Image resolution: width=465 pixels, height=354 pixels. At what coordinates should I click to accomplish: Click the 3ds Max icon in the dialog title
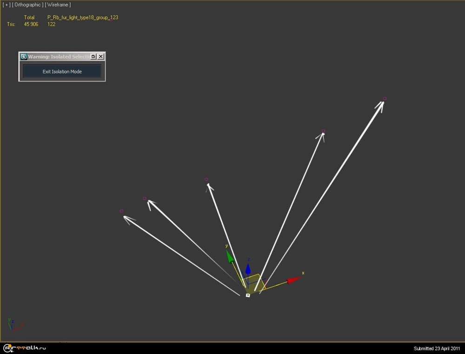[24, 57]
